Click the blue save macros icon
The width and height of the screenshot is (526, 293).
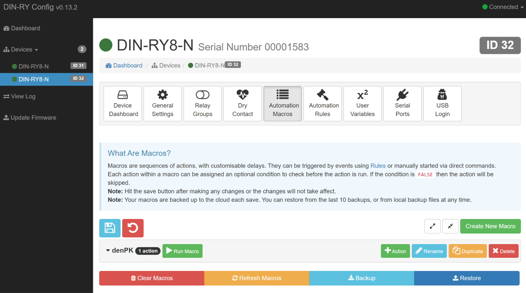point(110,228)
